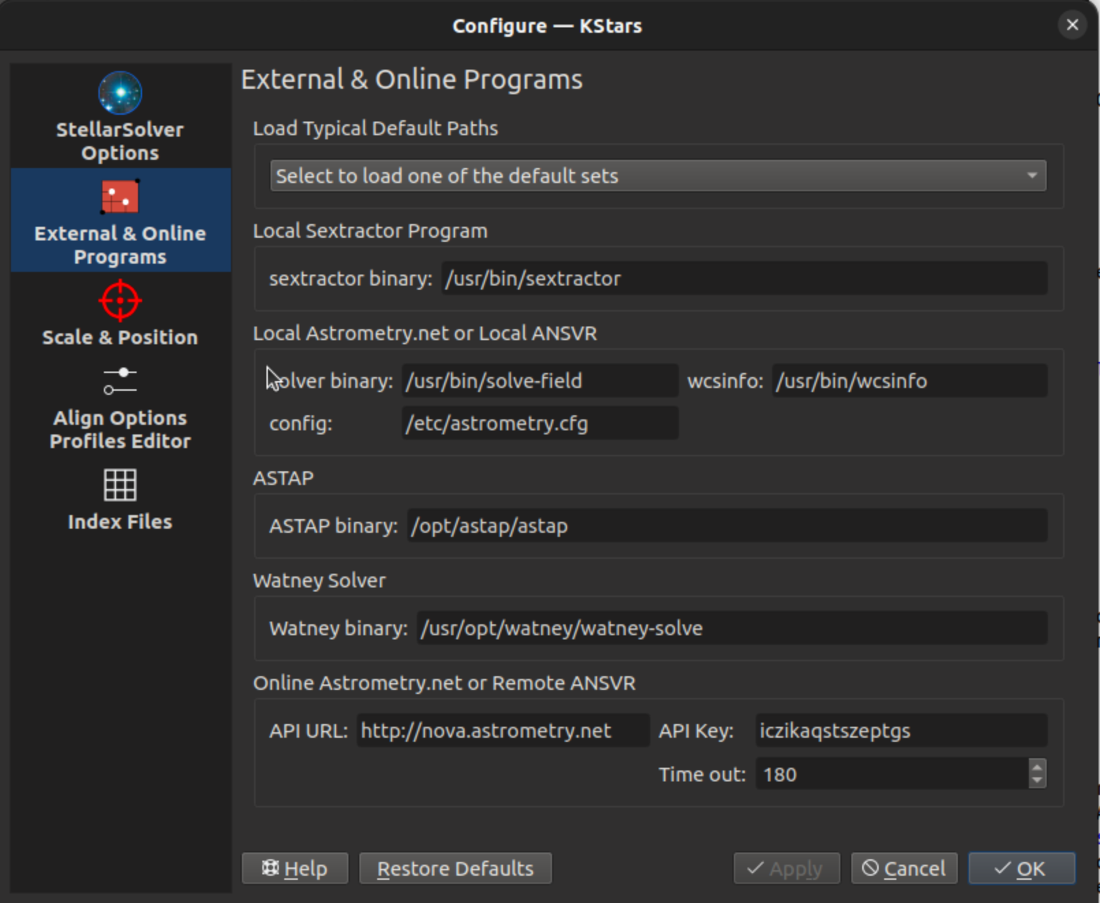The width and height of the screenshot is (1100, 903).
Task: Open the Index Files grid icon
Action: tap(120, 485)
